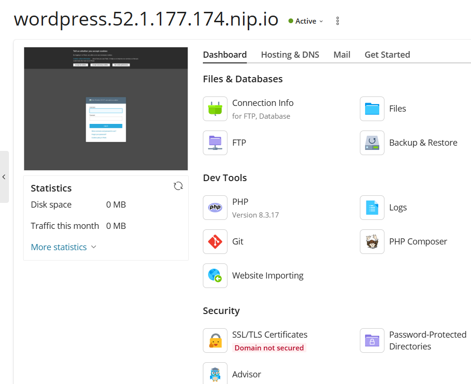Open the Advisor owl icon
Viewport: 471px width, 384px height.
[215, 374]
